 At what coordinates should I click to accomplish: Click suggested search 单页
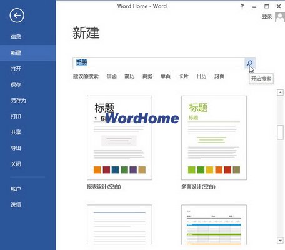[x=166, y=76]
